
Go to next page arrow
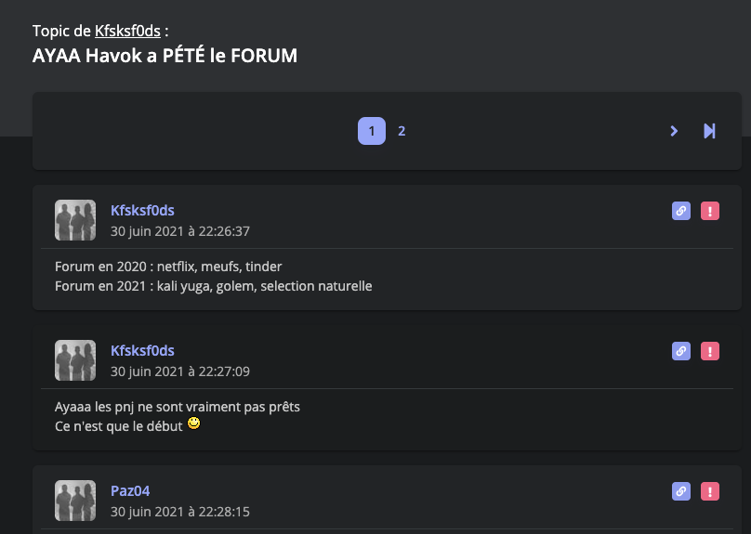coord(674,131)
